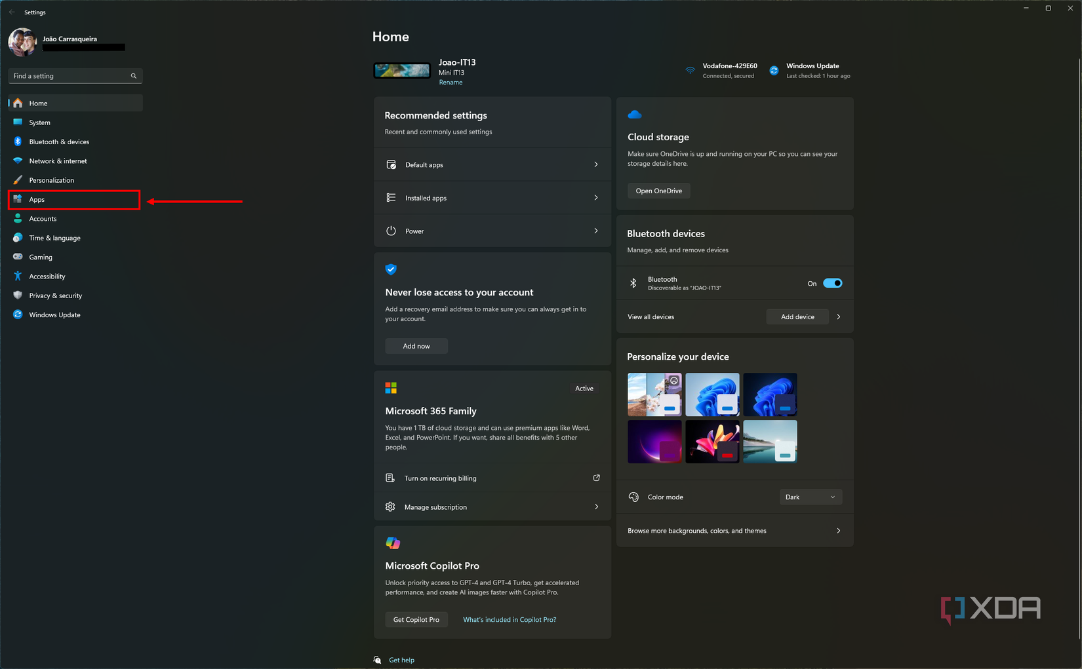
Task: Click the Personalization paintbrush icon
Action: point(18,180)
